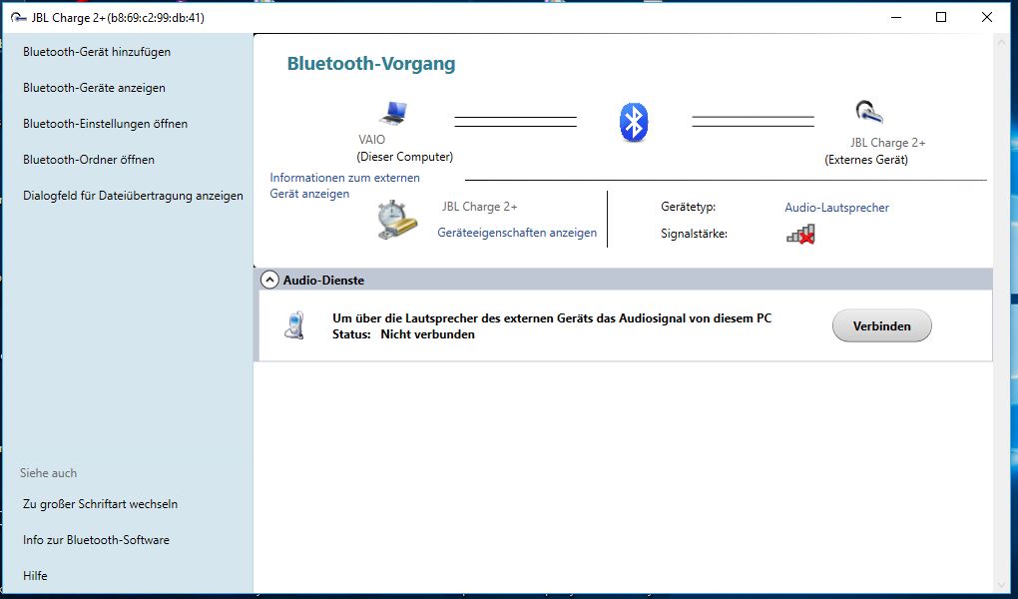Viewport: 1018px width, 599px height.
Task: Click the Audio-Lautsprecher device type link
Action: click(x=837, y=208)
